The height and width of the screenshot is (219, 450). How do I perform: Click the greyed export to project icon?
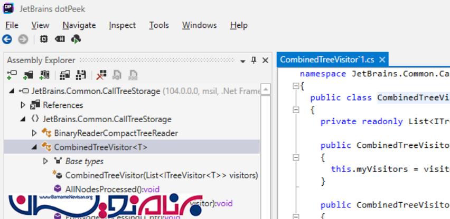coord(117,75)
